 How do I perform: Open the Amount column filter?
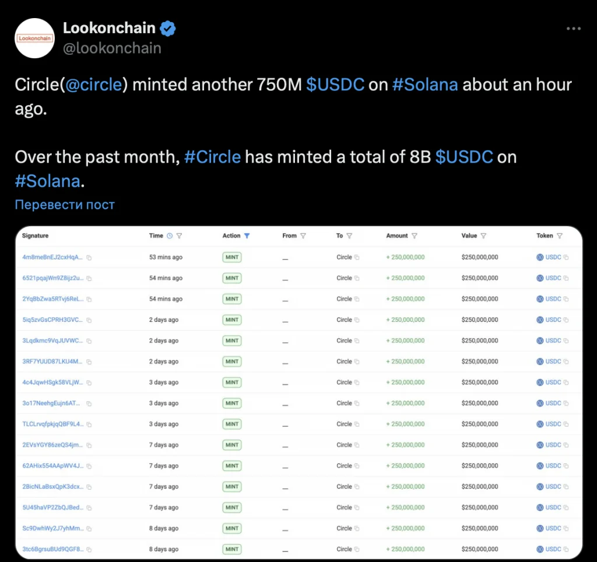tap(415, 236)
